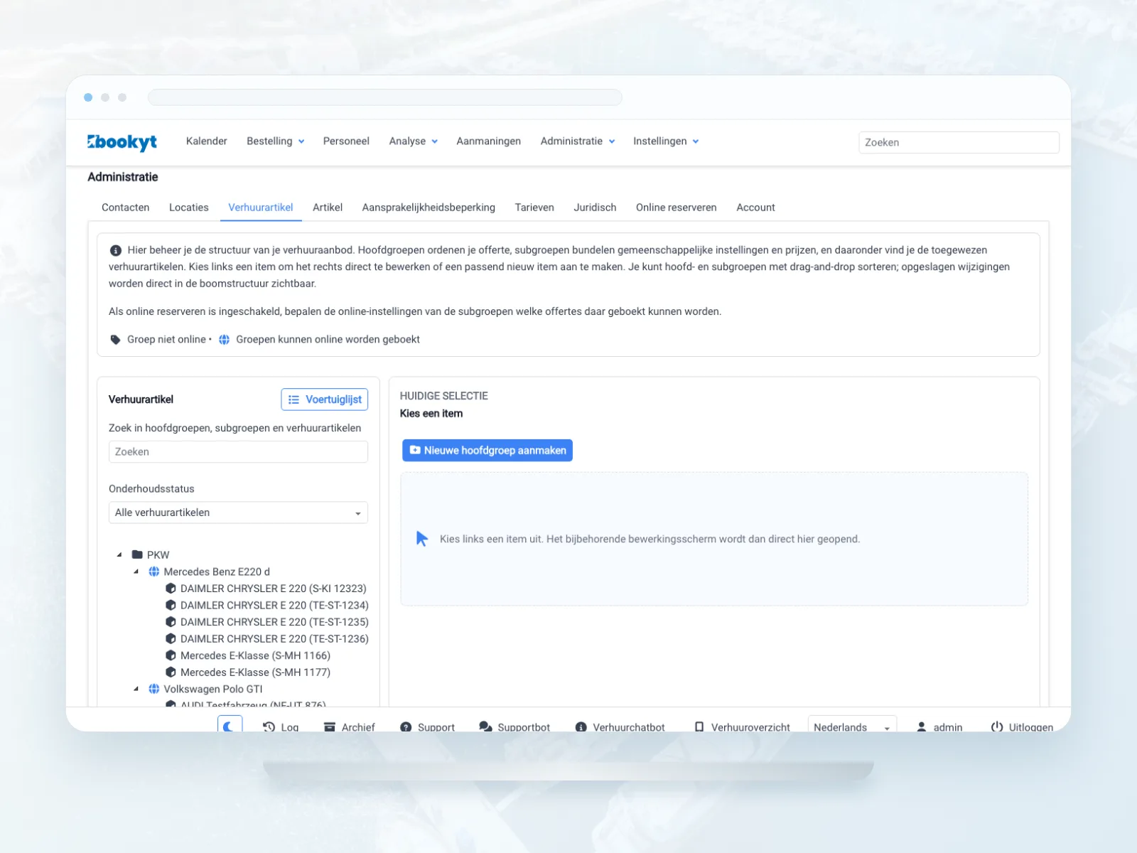The height and width of the screenshot is (853, 1137).
Task: Click the bookyt logo
Action: coord(122,142)
